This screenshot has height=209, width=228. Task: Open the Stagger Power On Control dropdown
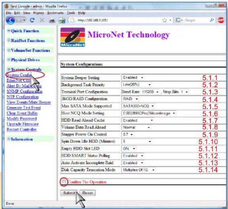point(128,134)
